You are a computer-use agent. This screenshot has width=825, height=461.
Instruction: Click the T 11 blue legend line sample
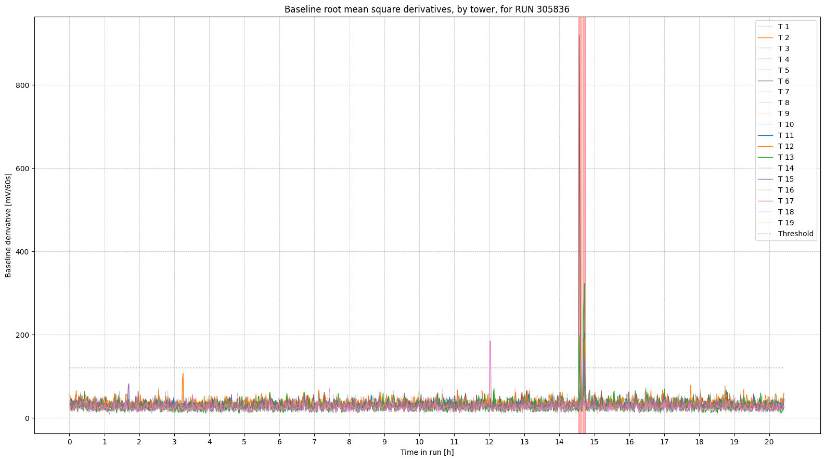pos(766,135)
